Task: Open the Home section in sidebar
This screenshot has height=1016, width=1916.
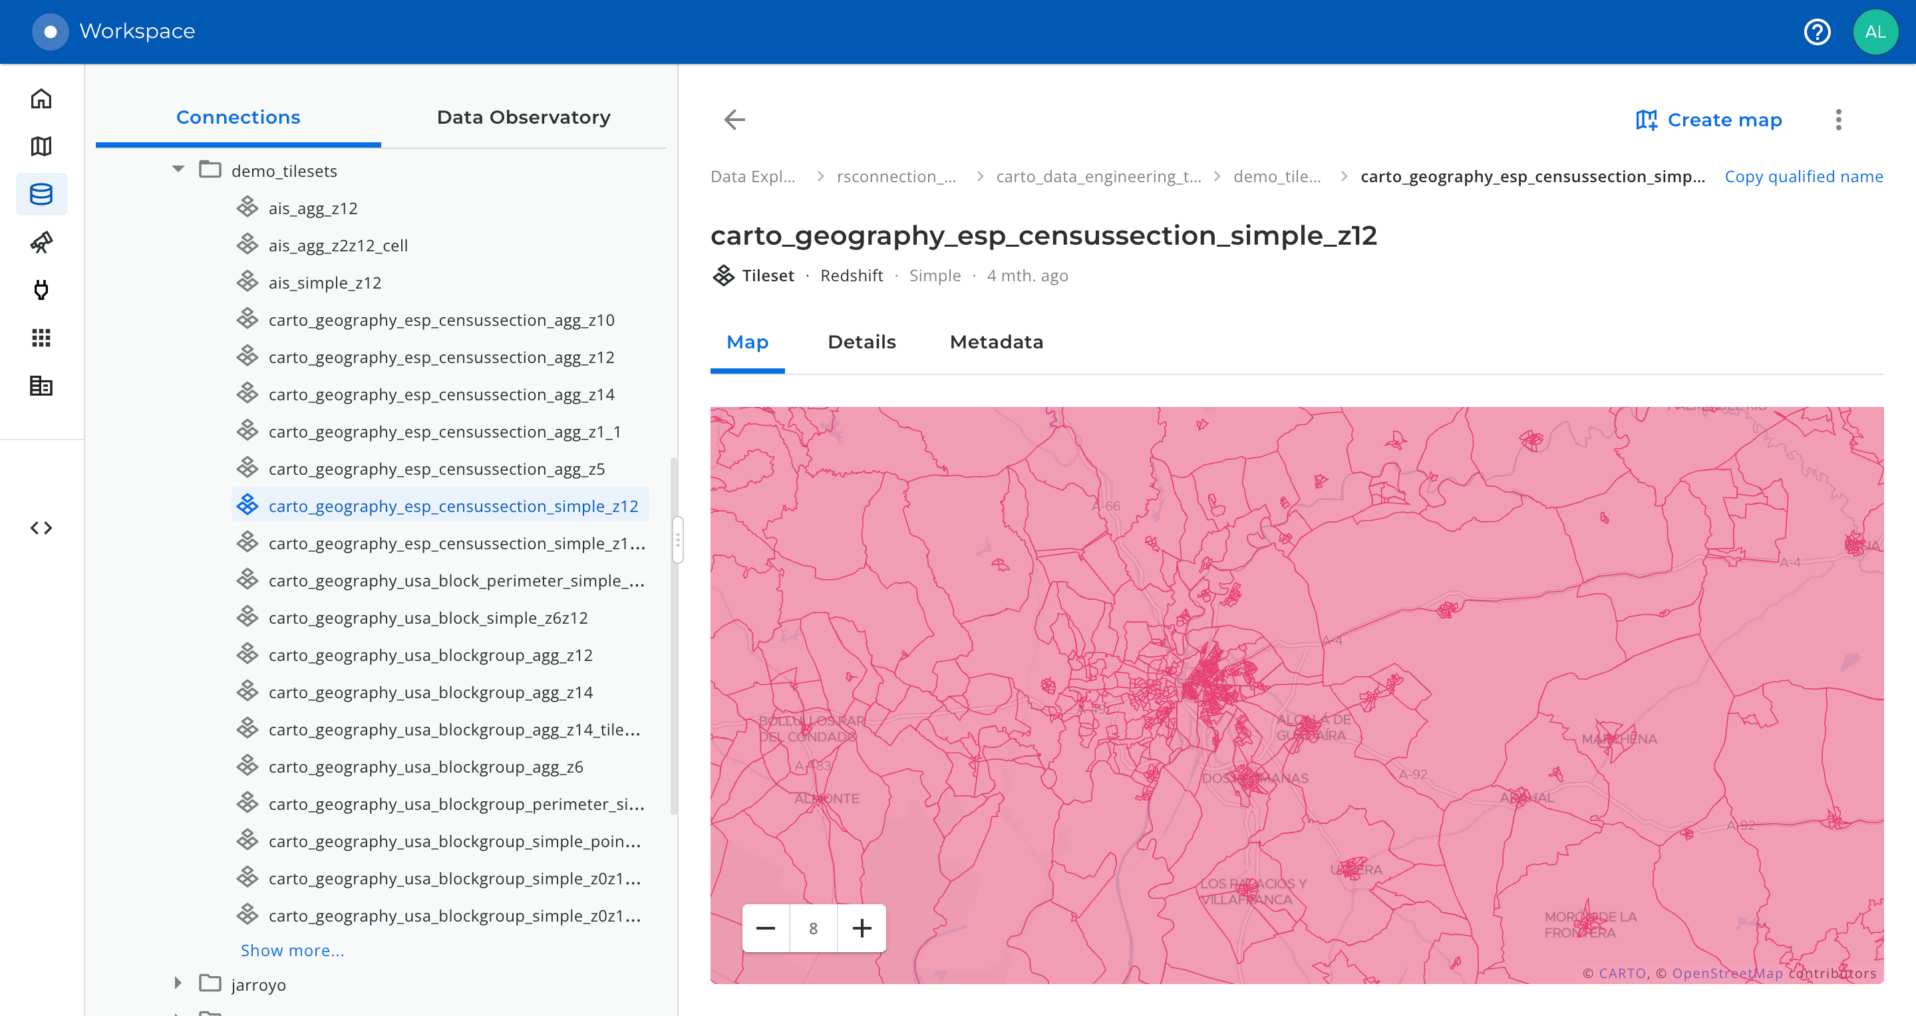Action: 41,99
